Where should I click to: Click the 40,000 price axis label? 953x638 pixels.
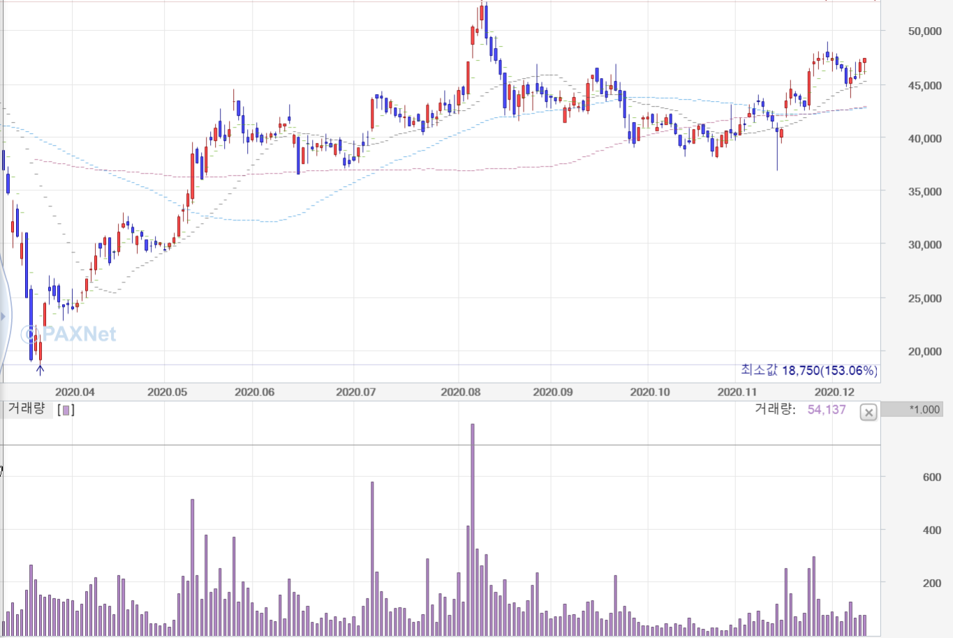(x=924, y=138)
